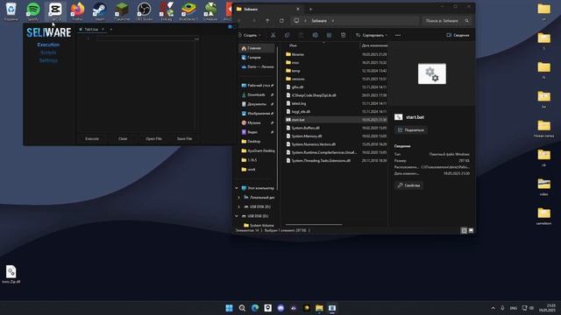The width and height of the screenshot is (561, 315).
Task: Click in the Seliware script editor area
Action: pos(136,84)
